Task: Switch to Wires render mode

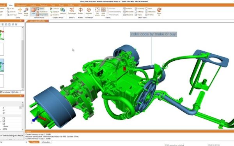Action: point(40,9)
